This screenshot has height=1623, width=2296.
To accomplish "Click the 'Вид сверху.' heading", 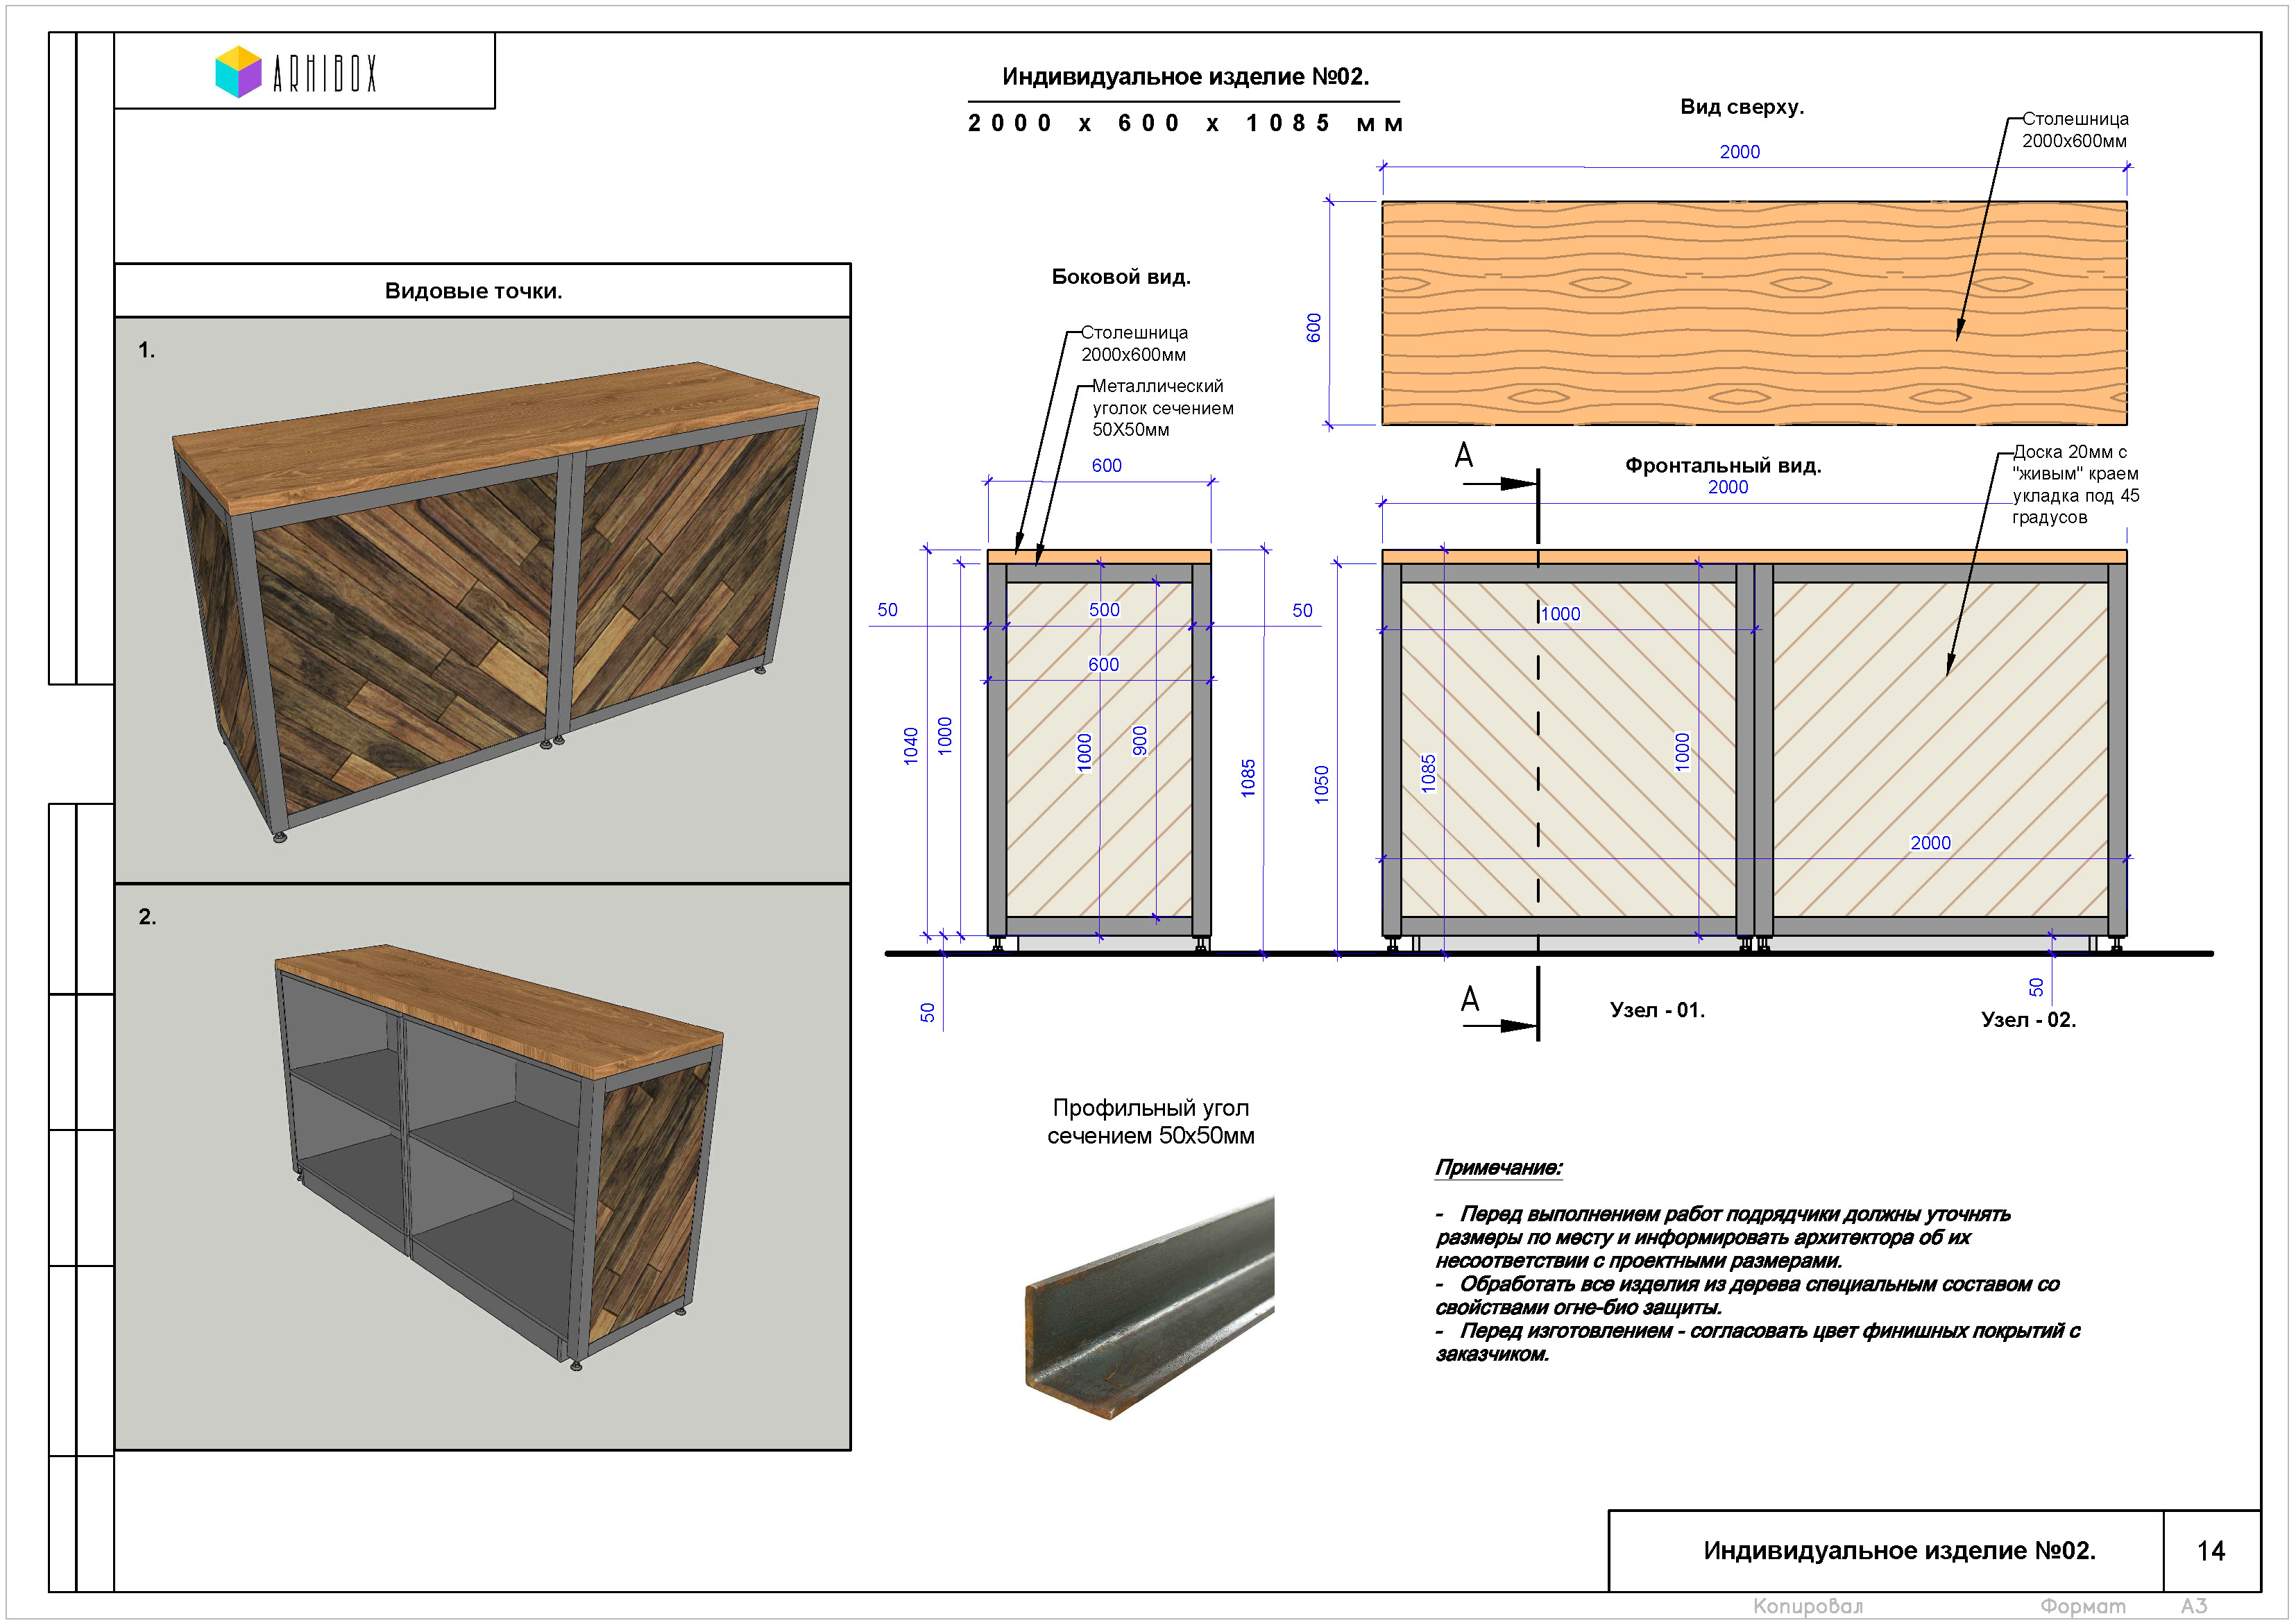I will pyautogui.click(x=1742, y=107).
